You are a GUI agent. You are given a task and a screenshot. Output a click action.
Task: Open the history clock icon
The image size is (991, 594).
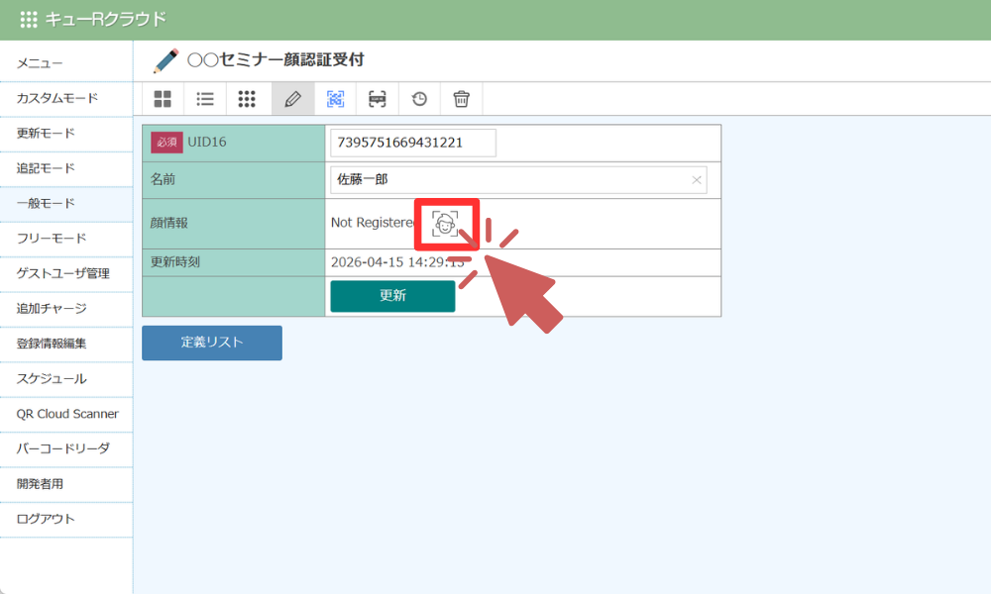pyautogui.click(x=418, y=99)
